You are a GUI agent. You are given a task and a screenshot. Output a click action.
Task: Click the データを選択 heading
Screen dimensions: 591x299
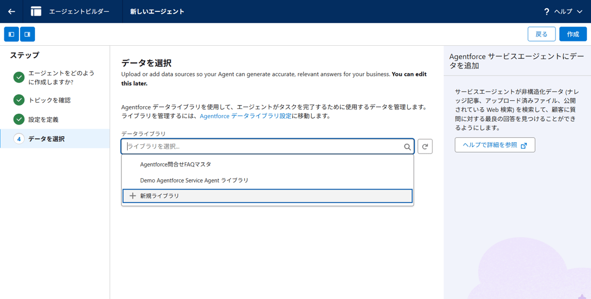(146, 63)
